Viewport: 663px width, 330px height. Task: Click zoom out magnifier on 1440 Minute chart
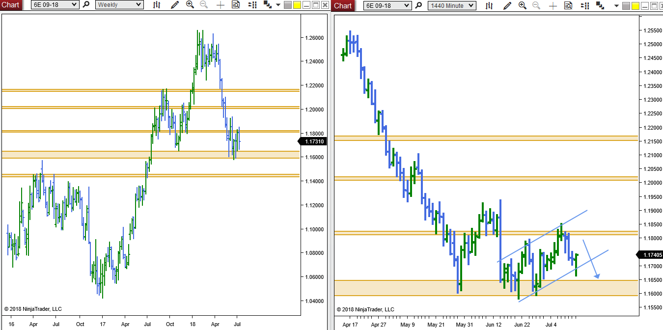tap(536, 5)
